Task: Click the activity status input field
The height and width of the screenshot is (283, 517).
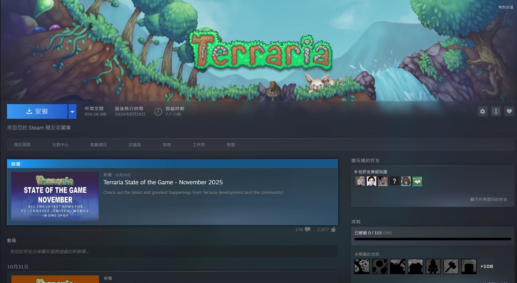Action: point(172,251)
